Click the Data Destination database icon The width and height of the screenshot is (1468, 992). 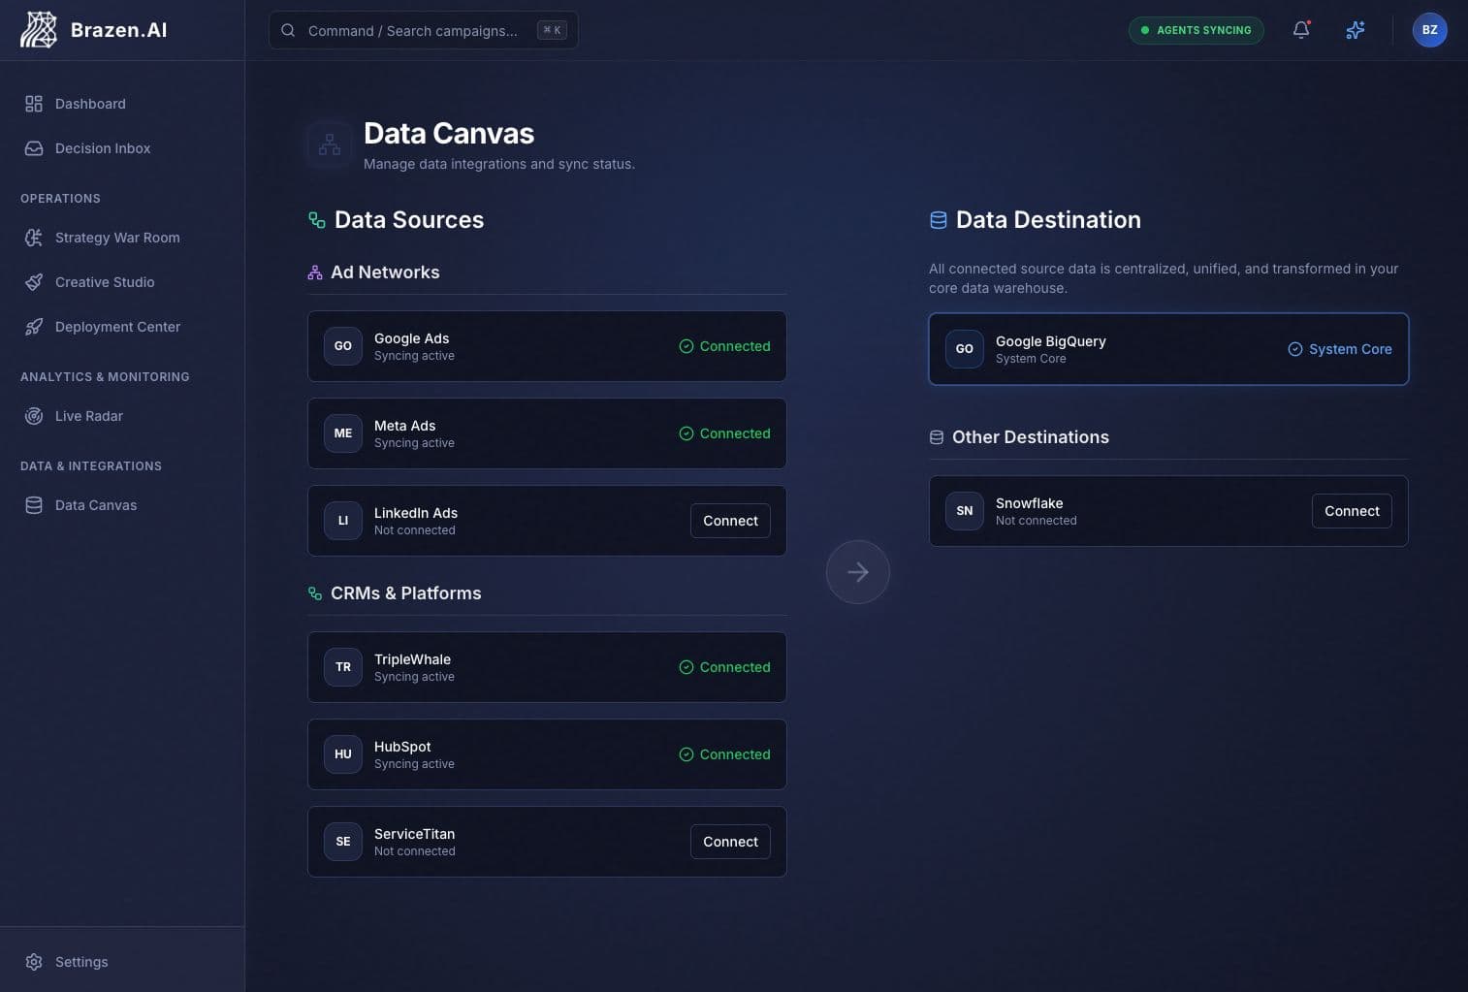point(939,220)
